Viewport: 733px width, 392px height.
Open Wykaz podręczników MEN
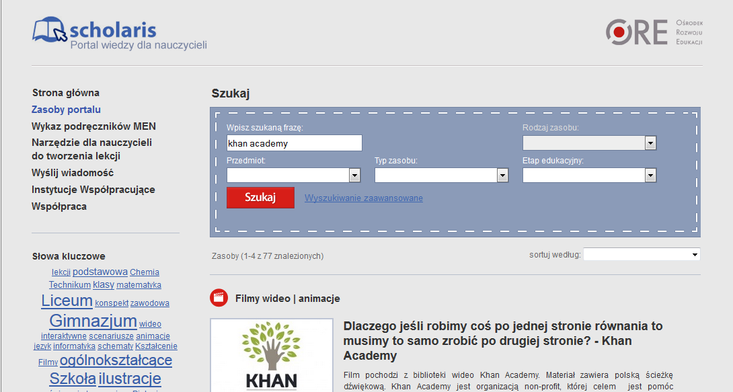93,126
